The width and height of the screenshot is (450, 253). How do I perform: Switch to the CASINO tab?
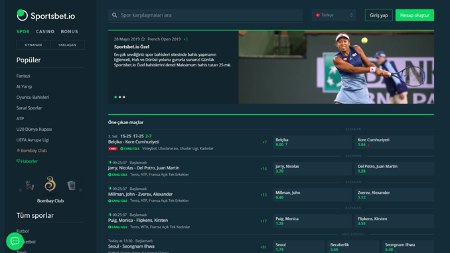coord(45,32)
